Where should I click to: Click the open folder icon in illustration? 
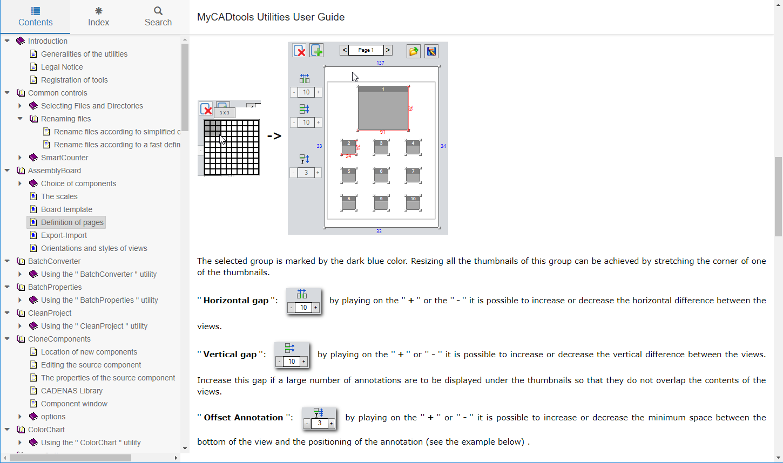(414, 51)
